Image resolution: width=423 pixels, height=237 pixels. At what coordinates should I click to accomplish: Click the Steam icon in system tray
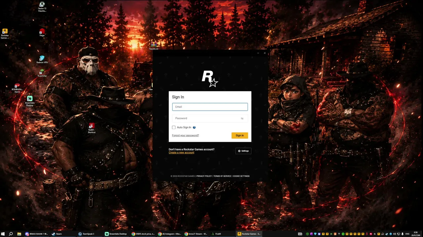click(387, 234)
